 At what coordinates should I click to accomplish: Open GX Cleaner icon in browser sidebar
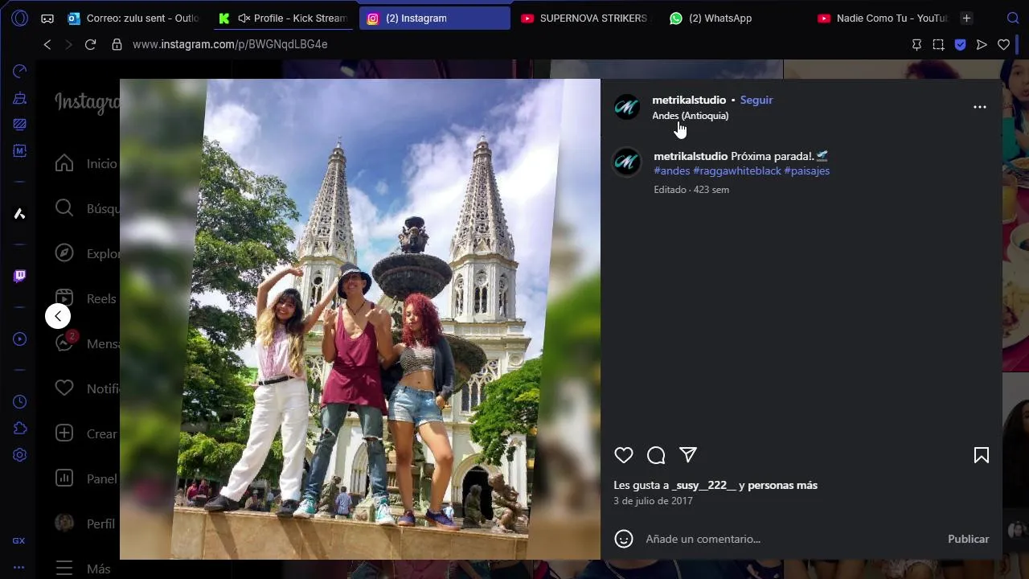click(x=20, y=98)
